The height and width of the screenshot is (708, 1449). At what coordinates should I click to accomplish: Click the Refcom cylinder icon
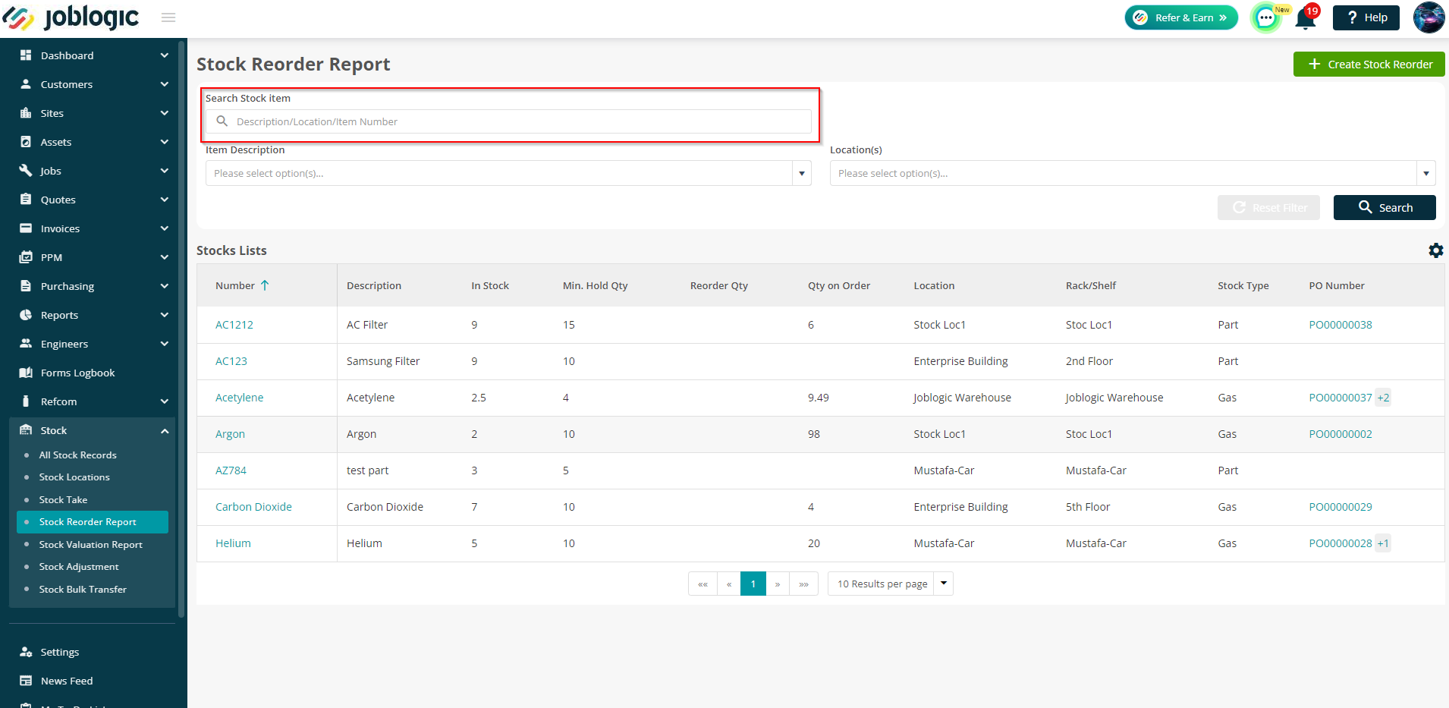click(x=26, y=401)
